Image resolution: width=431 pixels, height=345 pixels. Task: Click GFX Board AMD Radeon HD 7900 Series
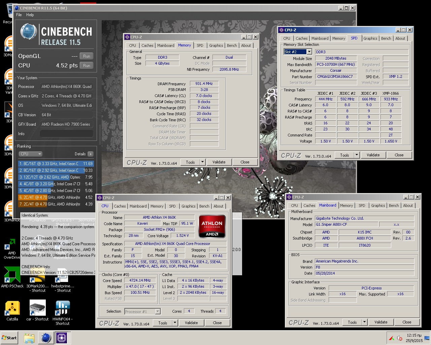(66, 124)
